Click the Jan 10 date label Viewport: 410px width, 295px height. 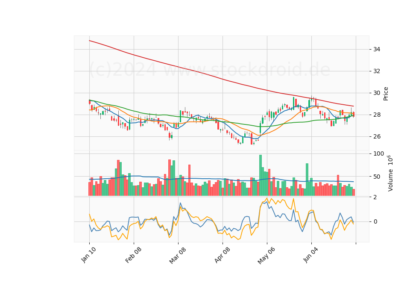(x=88, y=255)
